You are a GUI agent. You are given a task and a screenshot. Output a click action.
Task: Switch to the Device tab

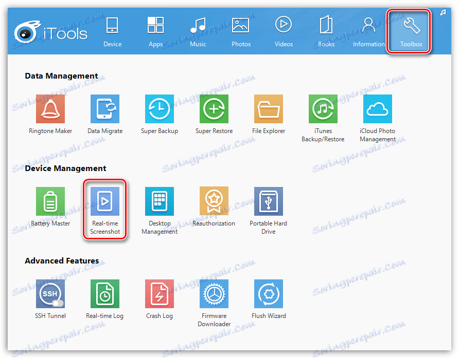pos(112,31)
